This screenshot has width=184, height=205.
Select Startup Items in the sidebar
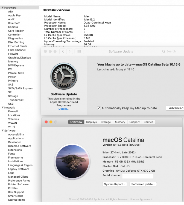[17, 200]
